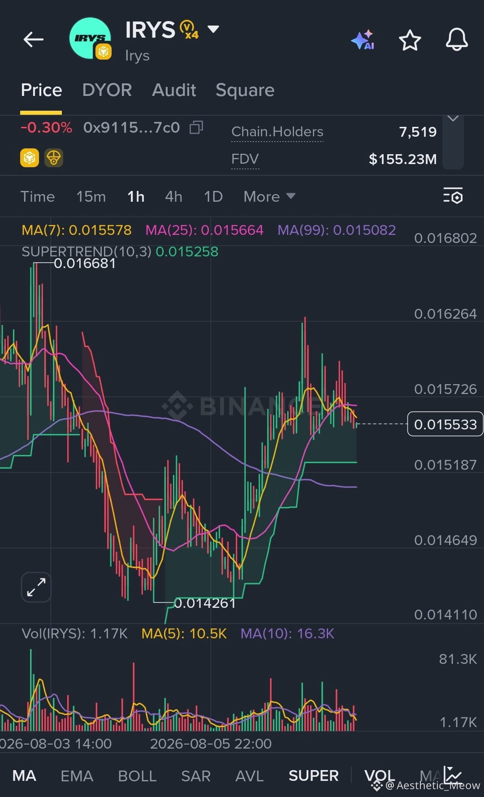Tap the IRYS token logo
Viewport: 484px width, 797px height.
90,39
